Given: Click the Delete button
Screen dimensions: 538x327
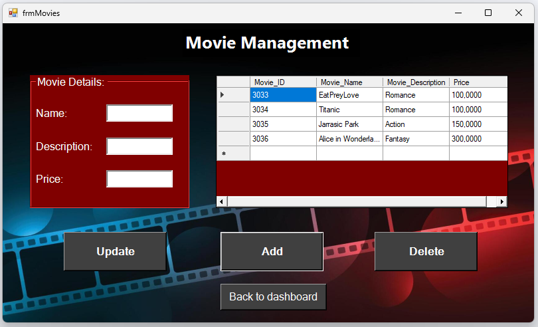Looking at the screenshot, I should (x=426, y=251).
